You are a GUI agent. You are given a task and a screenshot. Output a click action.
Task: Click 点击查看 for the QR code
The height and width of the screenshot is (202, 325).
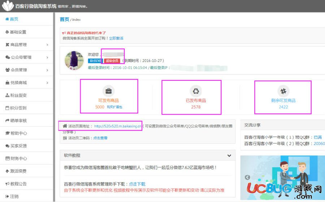[100, 138]
